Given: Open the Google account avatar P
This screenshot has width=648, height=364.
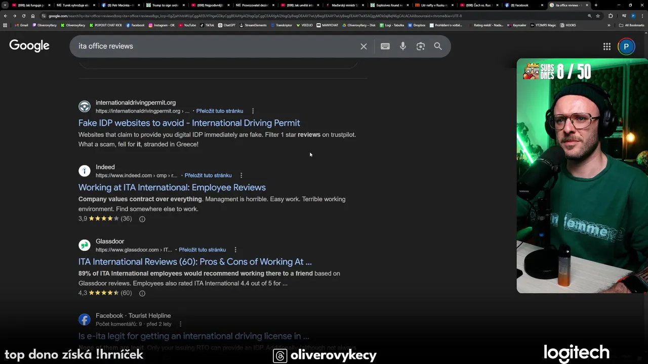Looking at the screenshot, I should click(626, 47).
